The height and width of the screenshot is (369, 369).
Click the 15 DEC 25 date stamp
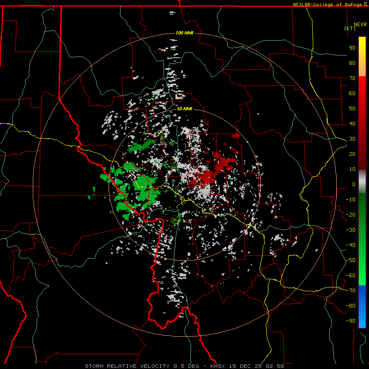(x=246, y=366)
